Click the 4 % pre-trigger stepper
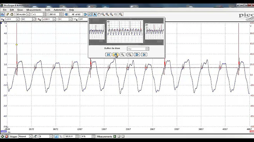Screen dimensions: 254x142 (x=93, y=136)
